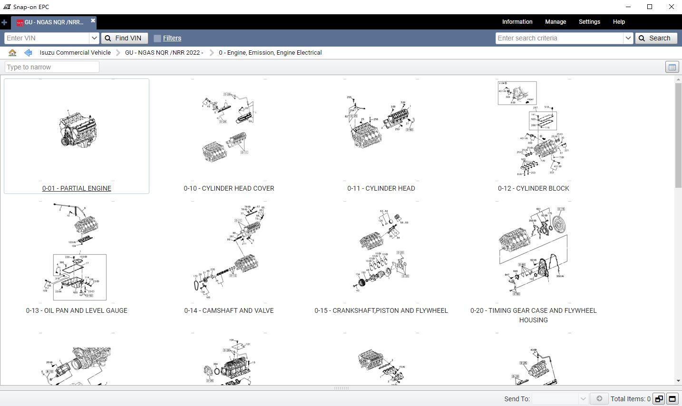Click the home icon in breadcrumb
This screenshot has height=406, width=682.
click(12, 53)
